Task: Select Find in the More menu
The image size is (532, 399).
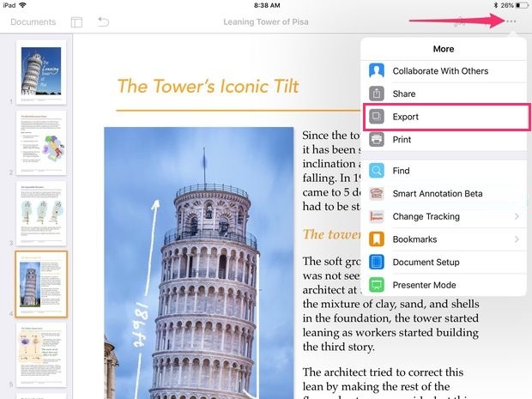Action: click(444, 171)
